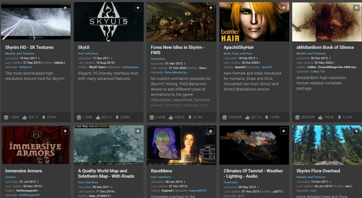The height and width of the screenshot is (198, 362).
Task: Visit uploader apachii profile
Action: (x=267, y=67)
